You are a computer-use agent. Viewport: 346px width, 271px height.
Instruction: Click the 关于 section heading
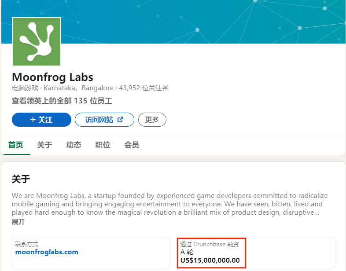tap(21, 179)
